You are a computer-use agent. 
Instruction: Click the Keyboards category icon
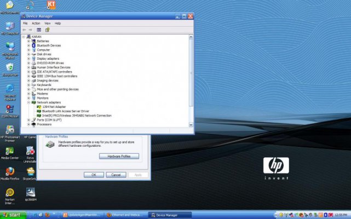tap(33, 85)
